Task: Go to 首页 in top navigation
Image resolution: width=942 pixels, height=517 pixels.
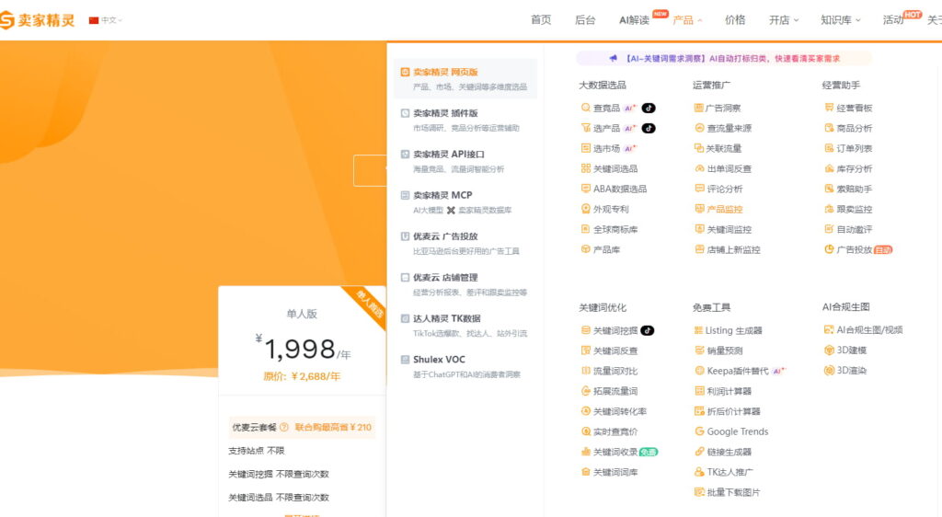Action: (x=541, y=20)
